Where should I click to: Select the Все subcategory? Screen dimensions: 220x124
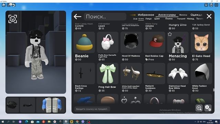[x=135, y=19]
